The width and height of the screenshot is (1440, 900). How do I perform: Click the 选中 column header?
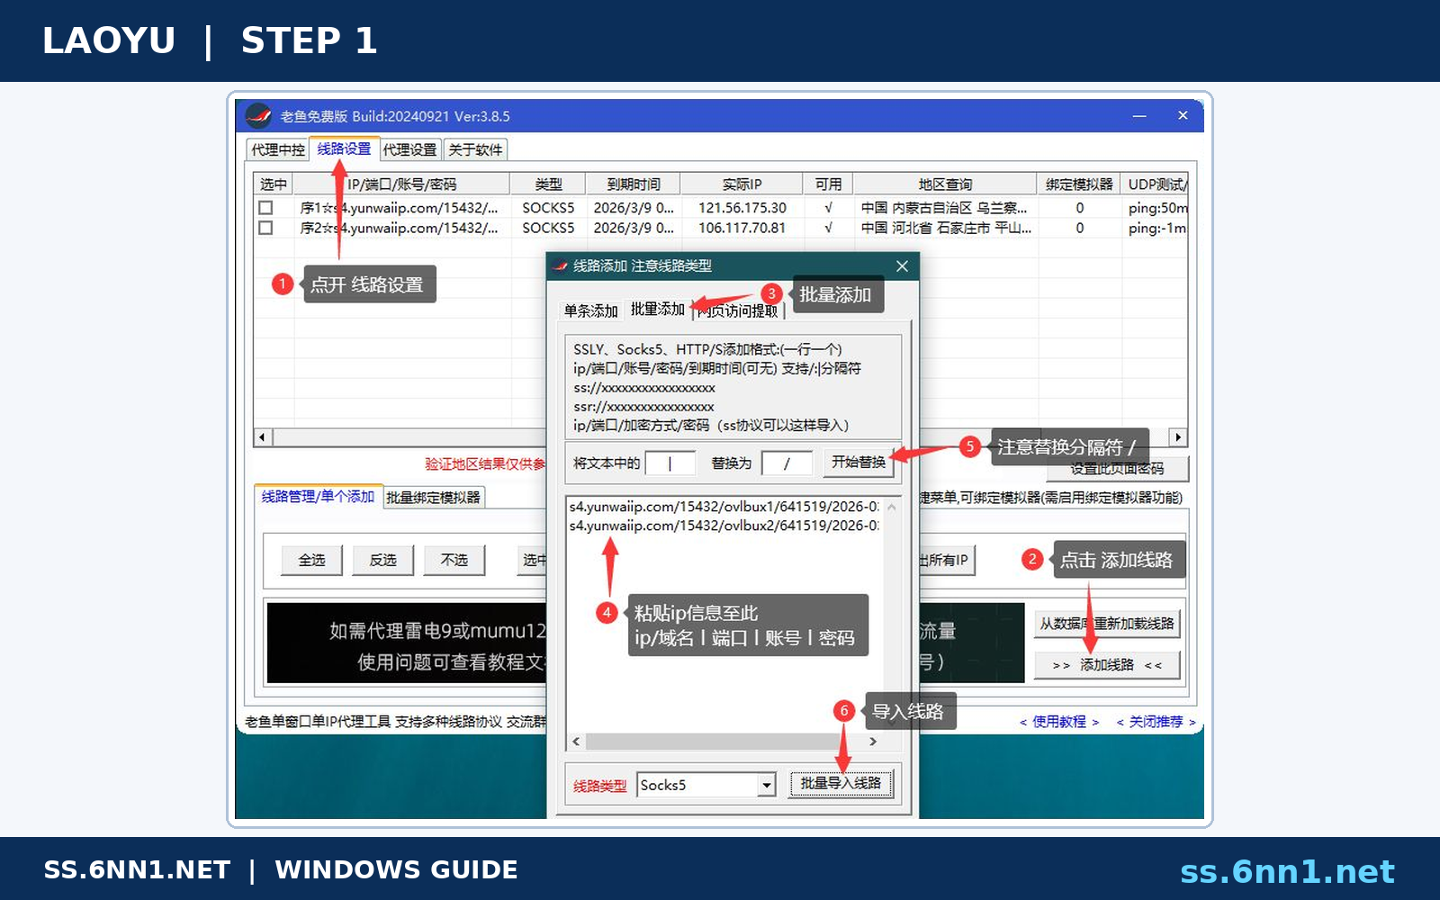click(274, 184)
